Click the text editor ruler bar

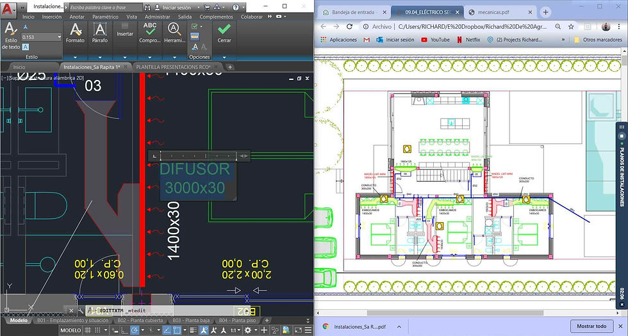(199, 156)
